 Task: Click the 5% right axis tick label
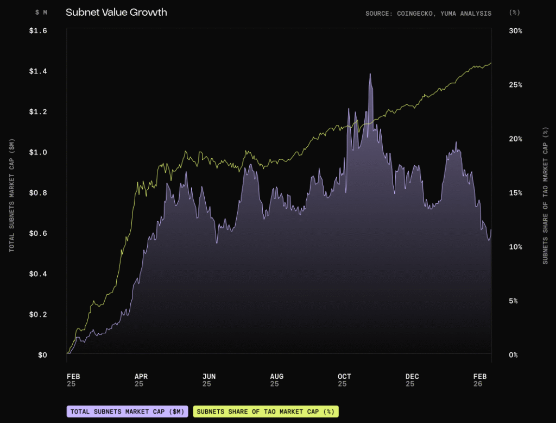[515, 301]
